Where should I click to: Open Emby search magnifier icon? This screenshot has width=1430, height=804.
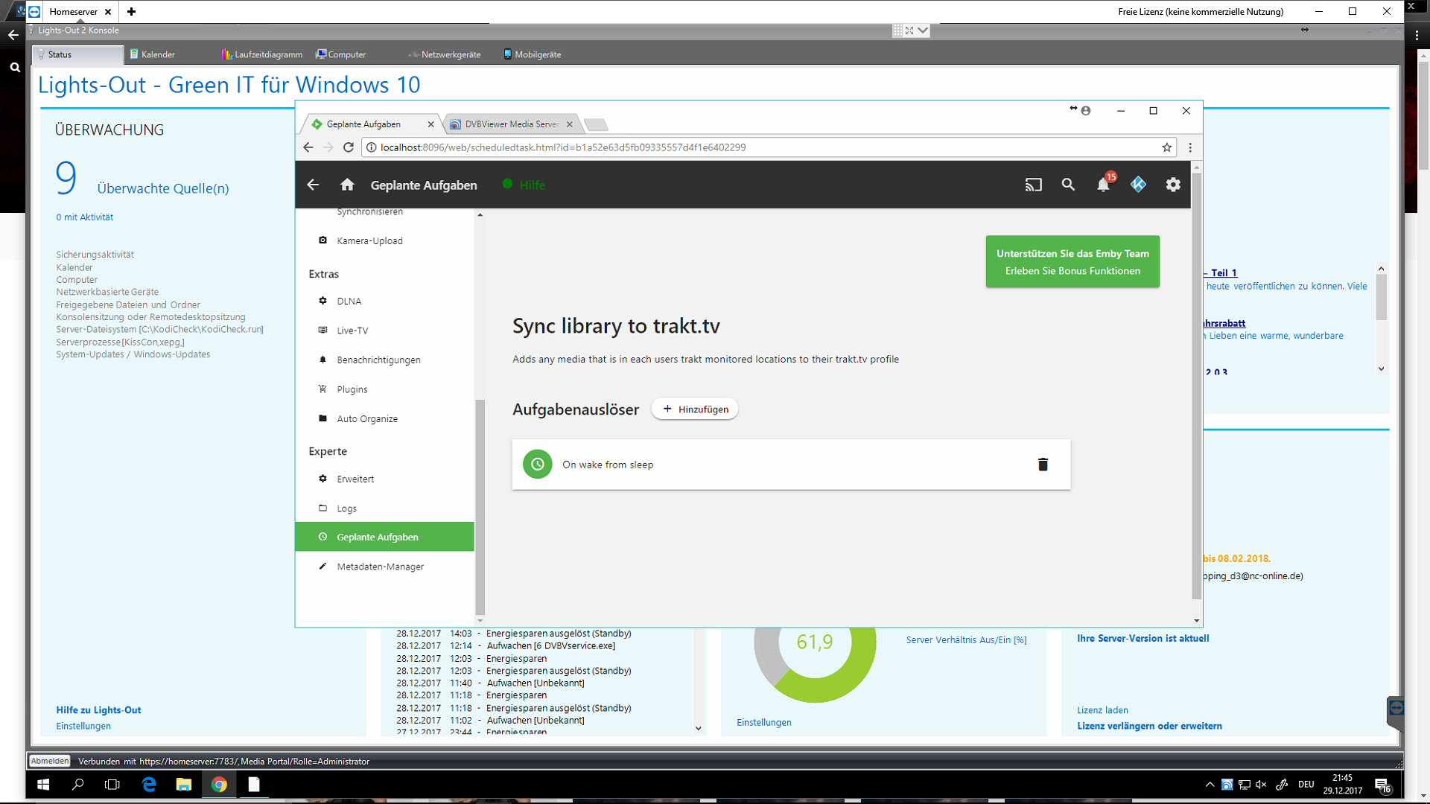coord(1068,185)
